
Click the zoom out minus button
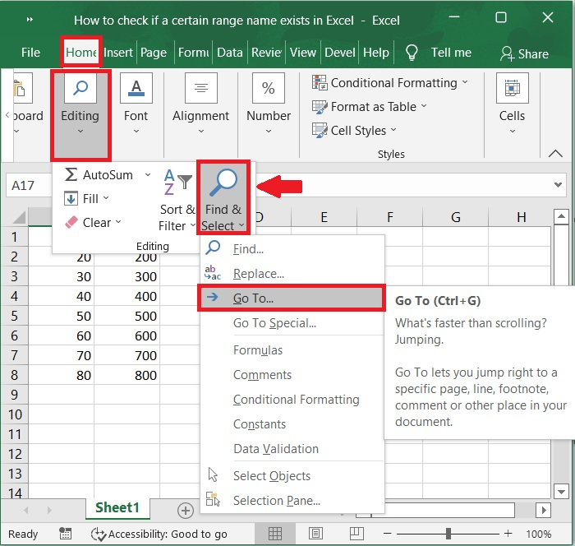(388, 534)
